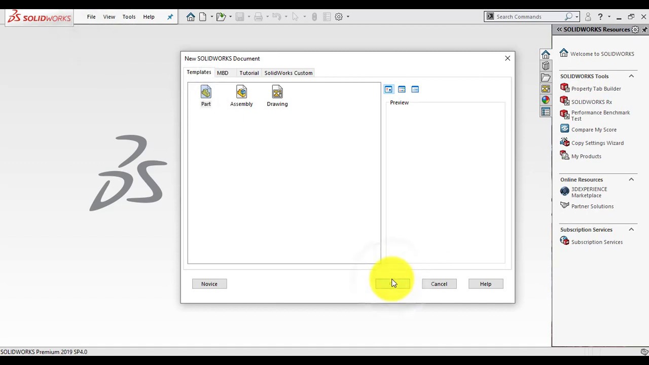Open the File Explorer task pane tab

point(546,78)
